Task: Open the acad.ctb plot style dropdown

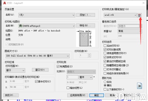Action: point(120,15)
